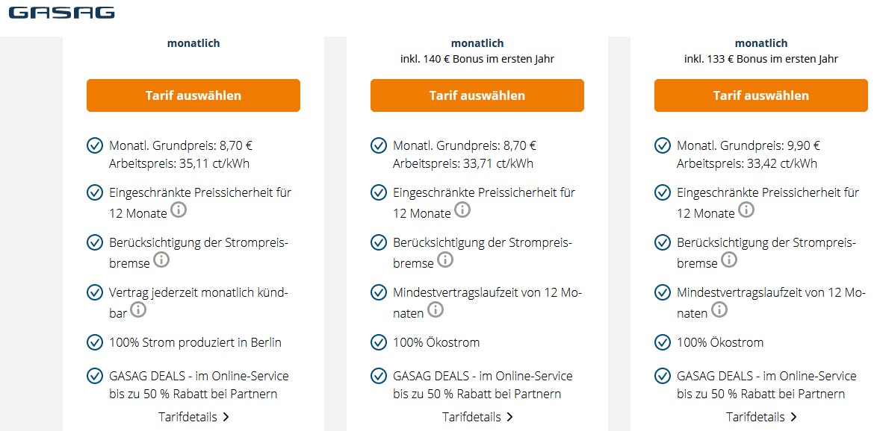Select the first tariff with 35,11 ct/kWh

tap(193, 95)
